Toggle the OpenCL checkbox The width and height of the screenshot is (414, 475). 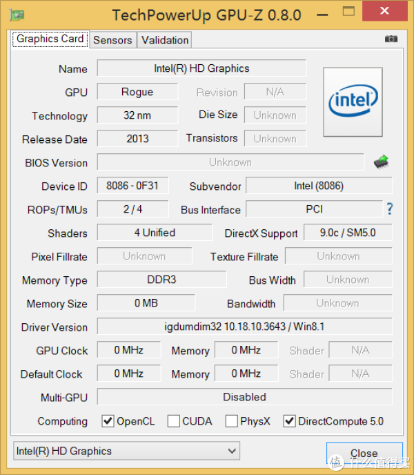[108, 421]
